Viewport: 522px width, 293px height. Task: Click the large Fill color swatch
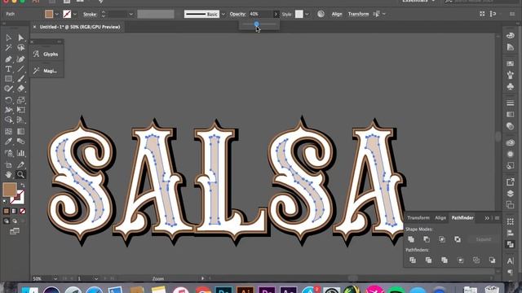coord(9,189)
